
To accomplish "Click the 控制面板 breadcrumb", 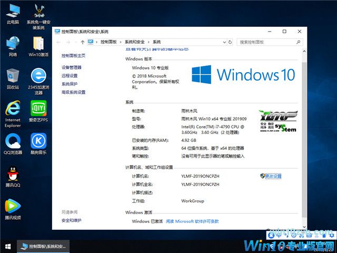I will (108, 42).
